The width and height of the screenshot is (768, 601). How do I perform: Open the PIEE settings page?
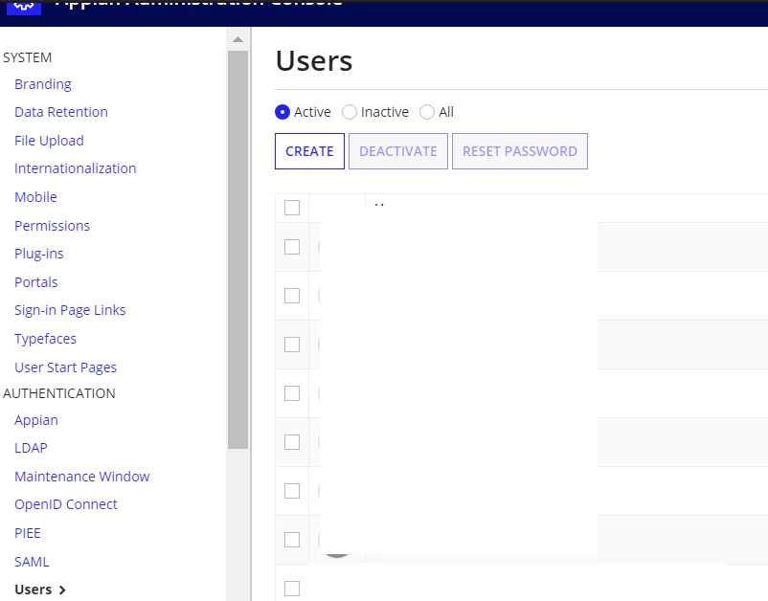click(x=28, y=533)
